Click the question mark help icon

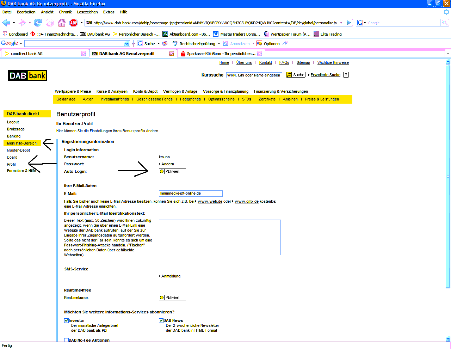[x=346, y=75]
